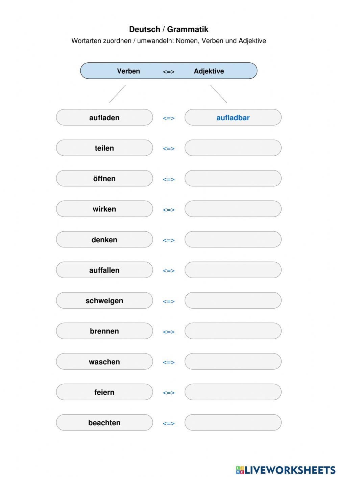The width and height of the screenshot is (338, 477).
Task: Click the arrow symbol beside beachten
Action: coord(169,423)
